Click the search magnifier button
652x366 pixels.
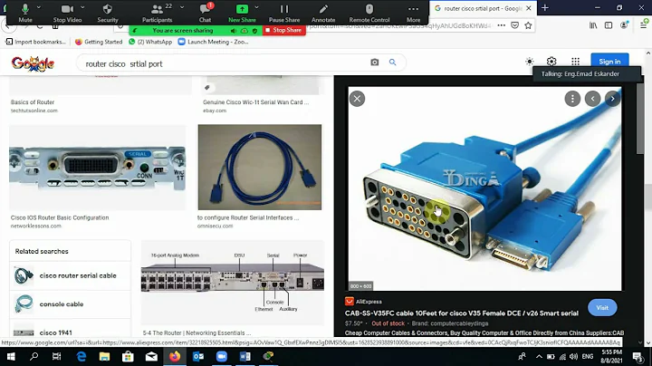point(392,62)
